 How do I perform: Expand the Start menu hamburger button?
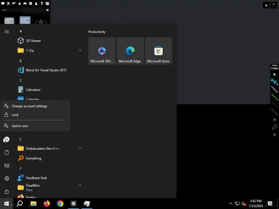tap(7, 32)
